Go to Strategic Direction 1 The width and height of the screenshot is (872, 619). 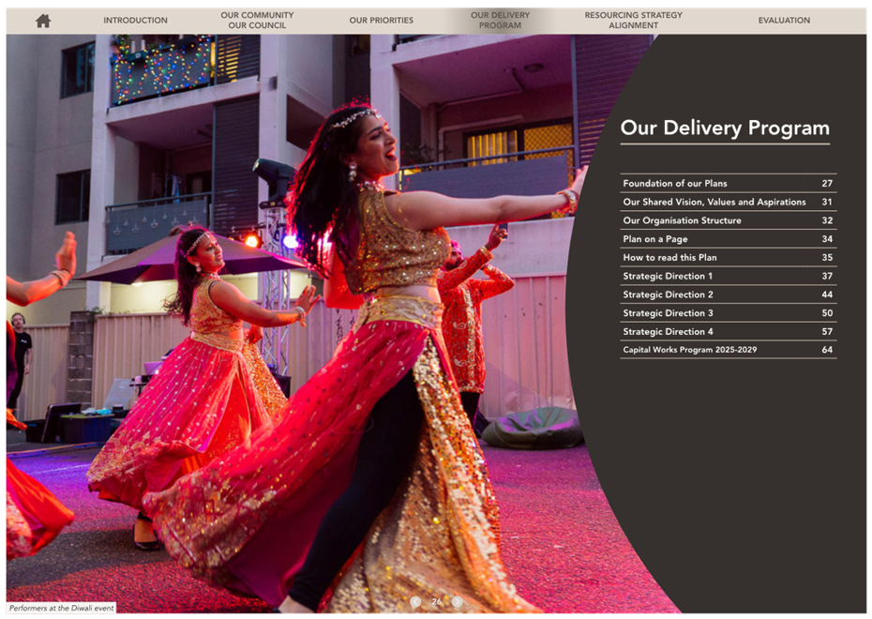[x=728, y=276]
